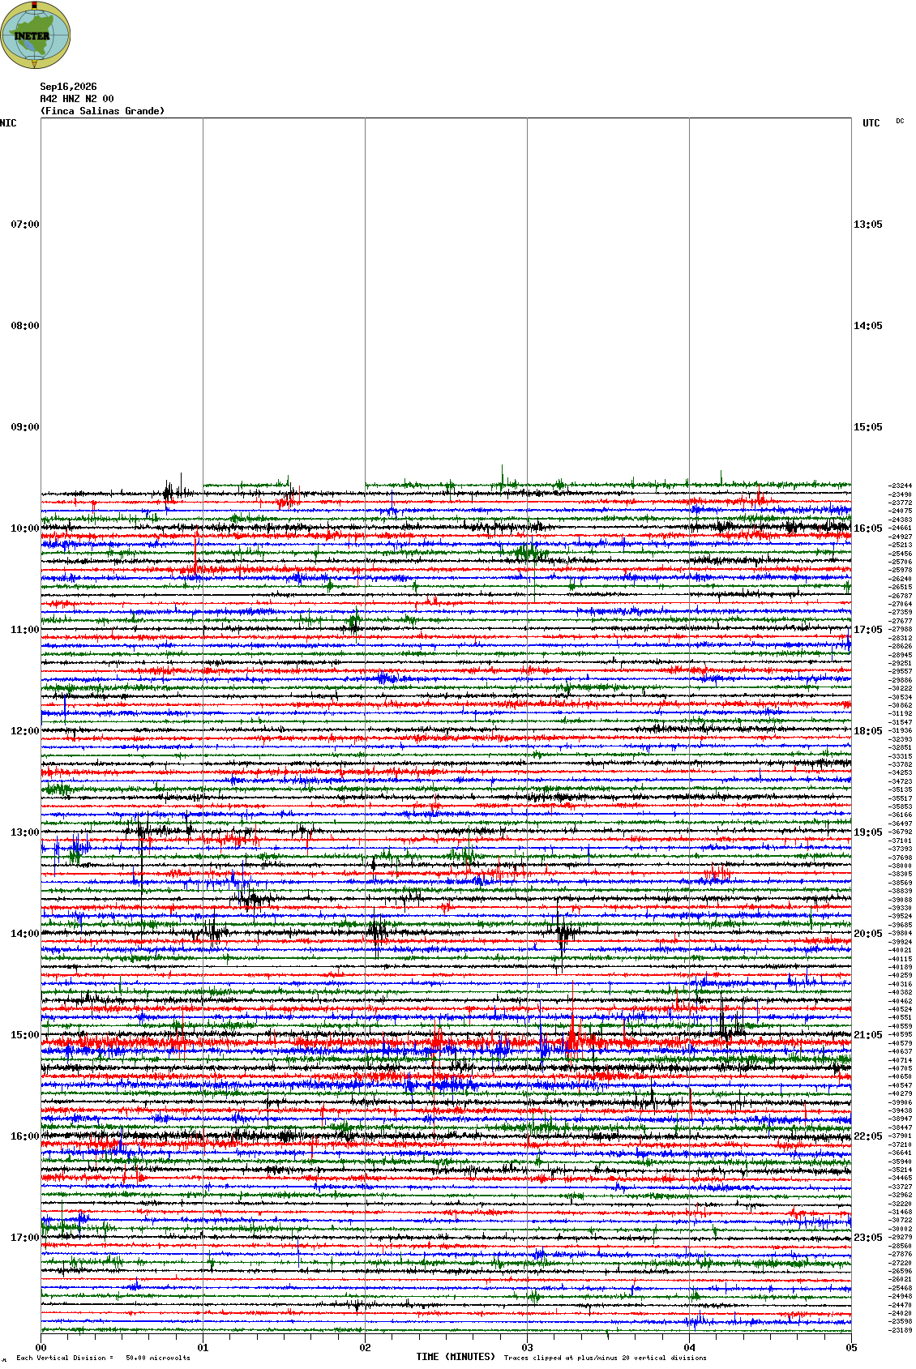Click the 03 minute axis tick label

point(527,1348)
